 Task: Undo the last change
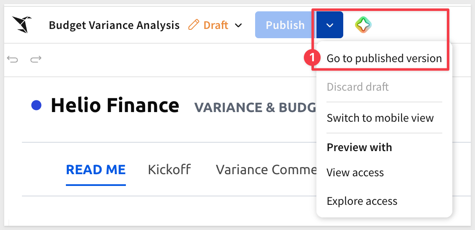tap(13, 60)
